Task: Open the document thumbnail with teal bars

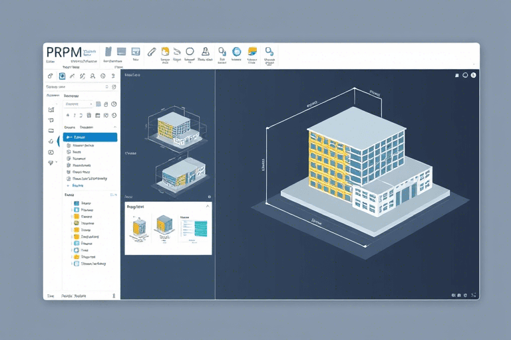Action: [194, 227]
